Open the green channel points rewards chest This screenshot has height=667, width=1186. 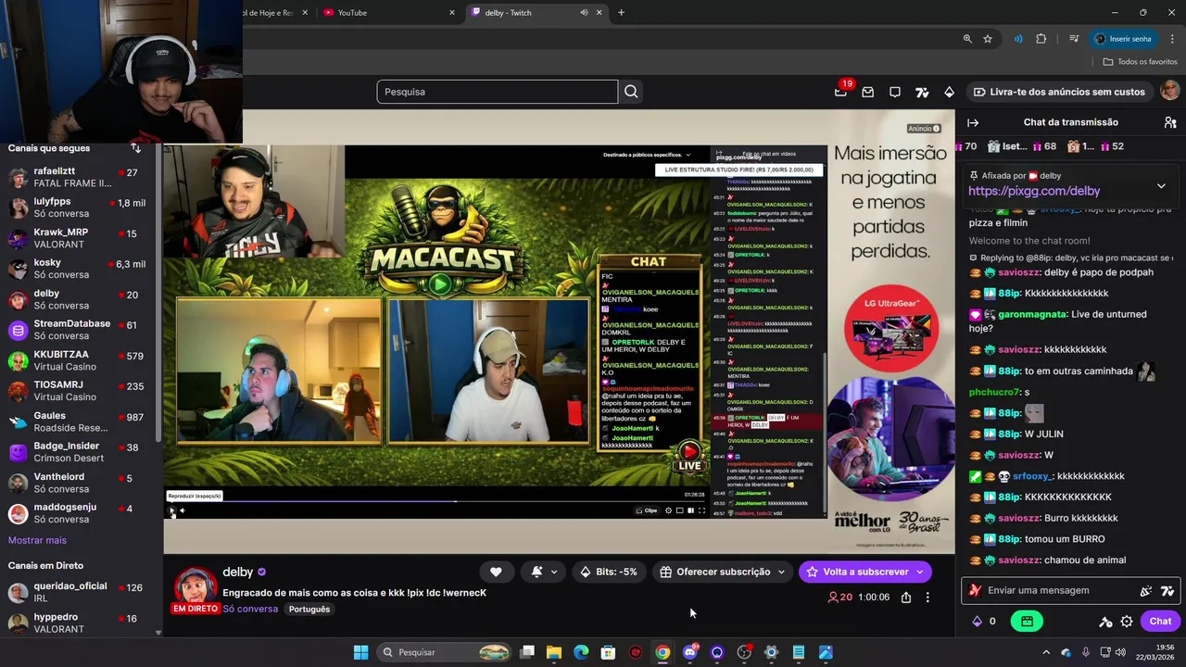[1027, 622]
